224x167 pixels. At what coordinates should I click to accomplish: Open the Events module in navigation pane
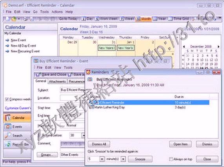pos(17,127)
